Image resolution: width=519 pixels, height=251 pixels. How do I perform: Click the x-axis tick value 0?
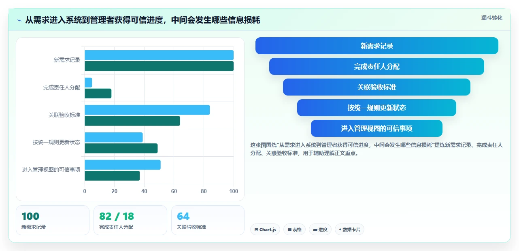coord(85,191)
